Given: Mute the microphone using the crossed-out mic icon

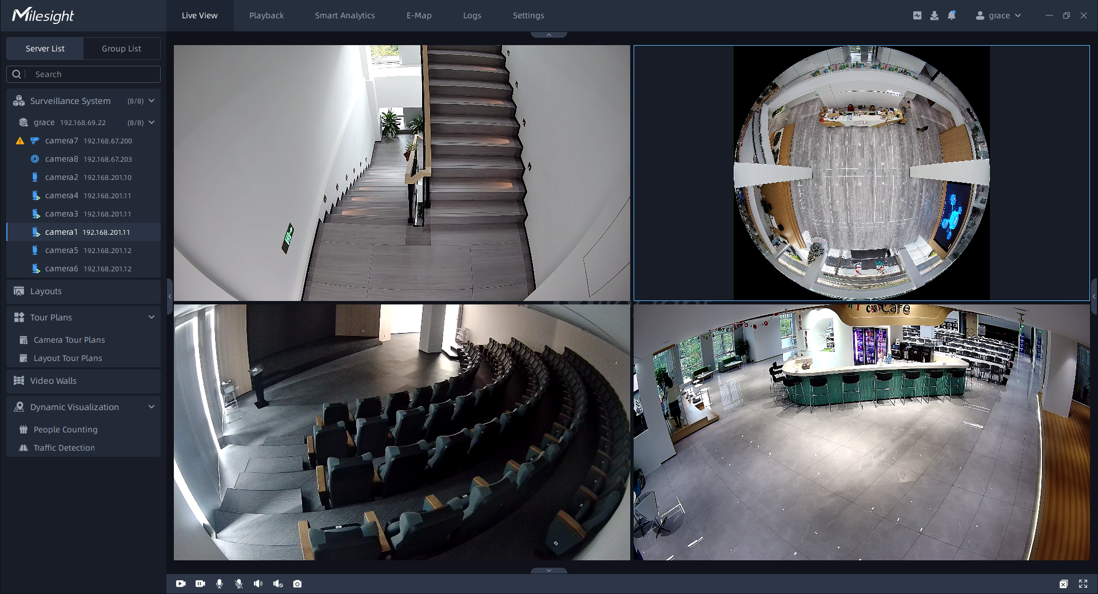Looking at the screenshot, I should [x=239, y=584].
